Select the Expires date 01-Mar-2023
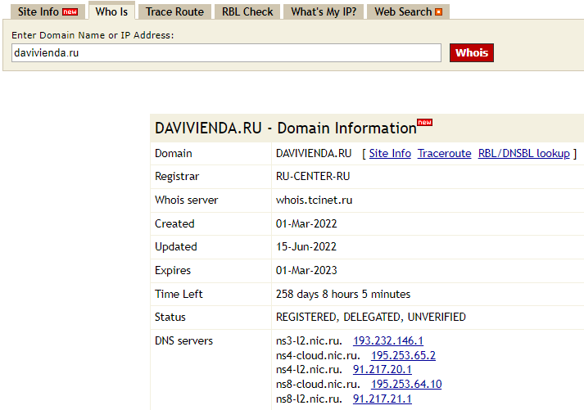Image resolution: width=584 pixels, height=410 pixels. tap(306, 271)
